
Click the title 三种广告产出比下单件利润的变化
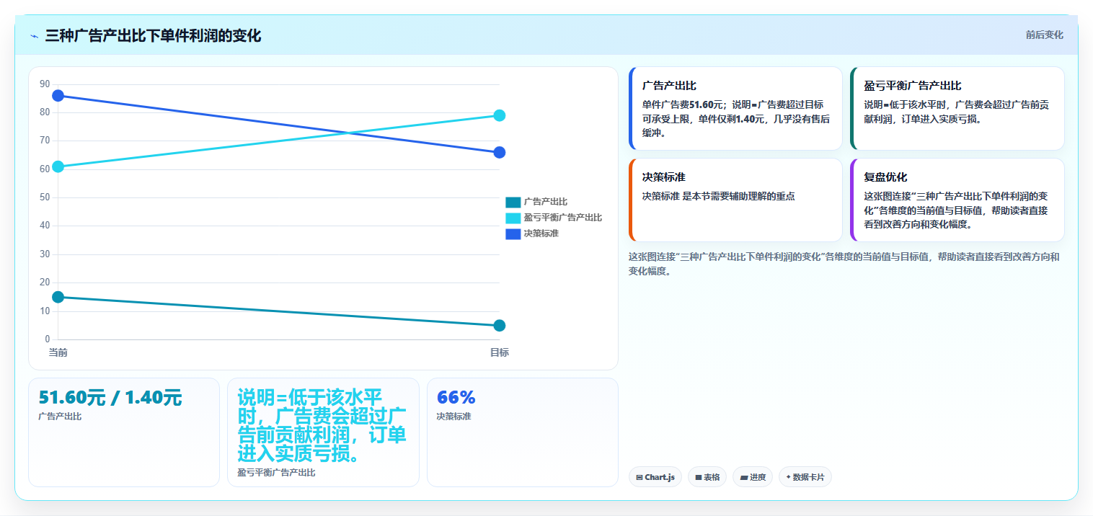[x=153, y=36]
